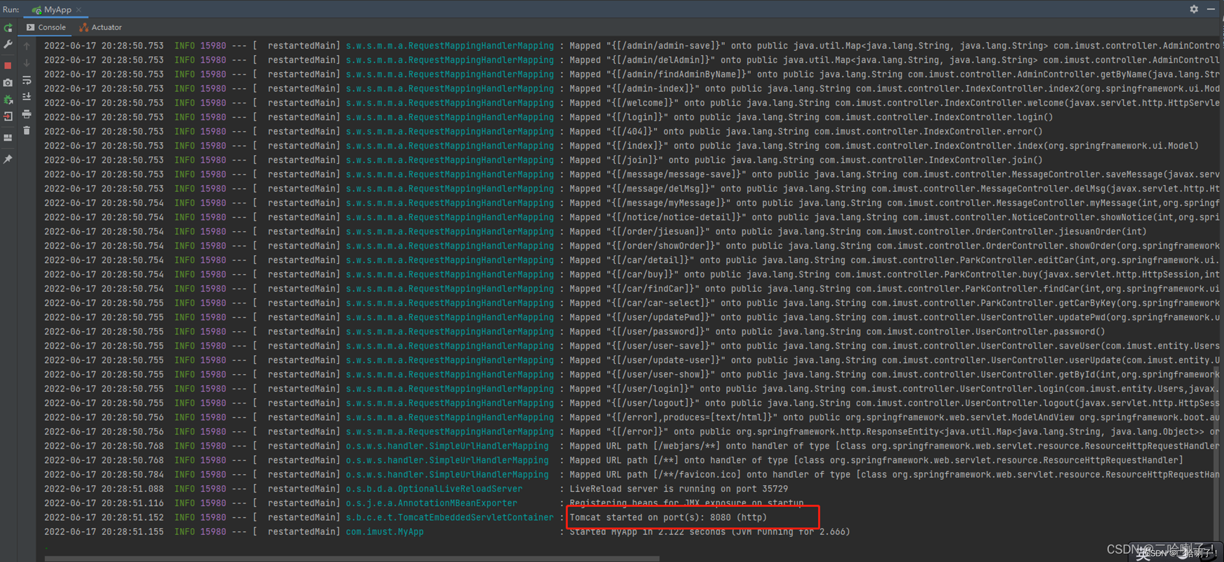Switch to the Actuator tab
This screenshot has width=1224, height=562.
(x=101, y=28)
